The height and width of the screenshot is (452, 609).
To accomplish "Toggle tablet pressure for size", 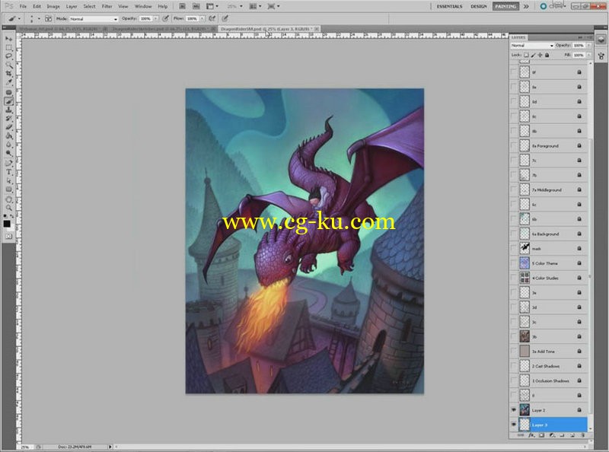I will click(225, 18).
